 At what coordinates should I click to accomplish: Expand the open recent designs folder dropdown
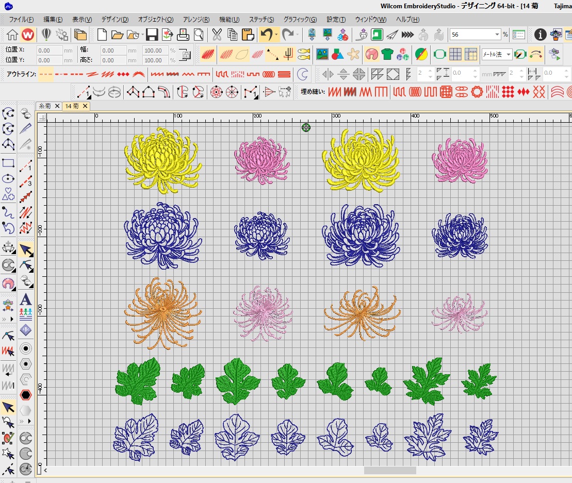[142, 35]
